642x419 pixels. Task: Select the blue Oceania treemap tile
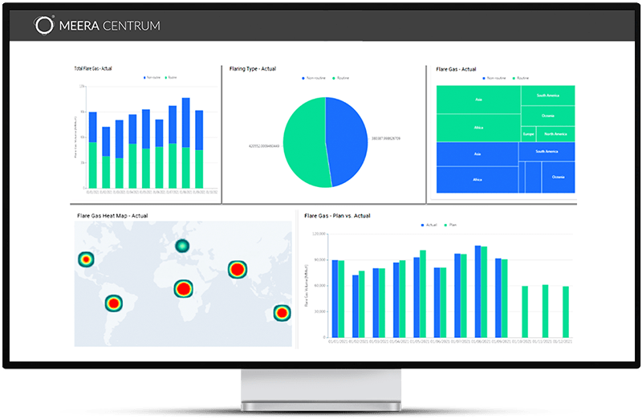558,177
